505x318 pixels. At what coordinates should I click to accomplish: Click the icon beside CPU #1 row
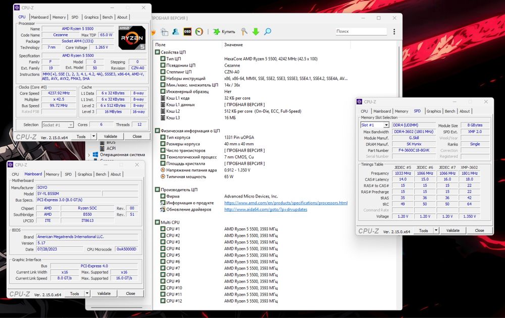[163, 229]
